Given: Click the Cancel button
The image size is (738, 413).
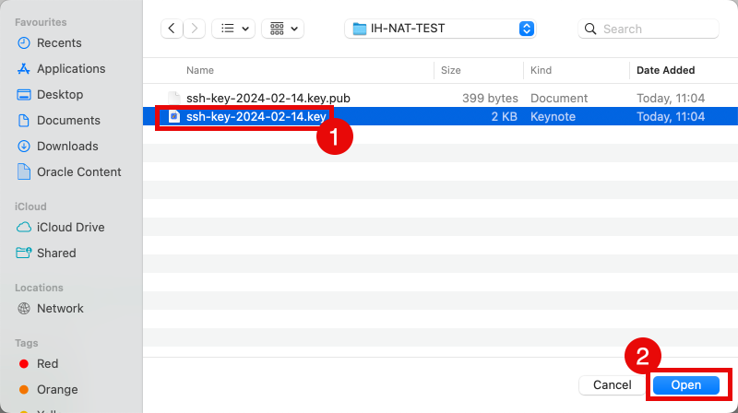Looking at the screenshot, I should click(612, 385).
